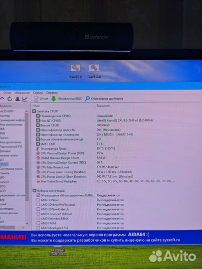Click the Отчет toolbar button with page icon
202x269 pixels.
(41, 99)
